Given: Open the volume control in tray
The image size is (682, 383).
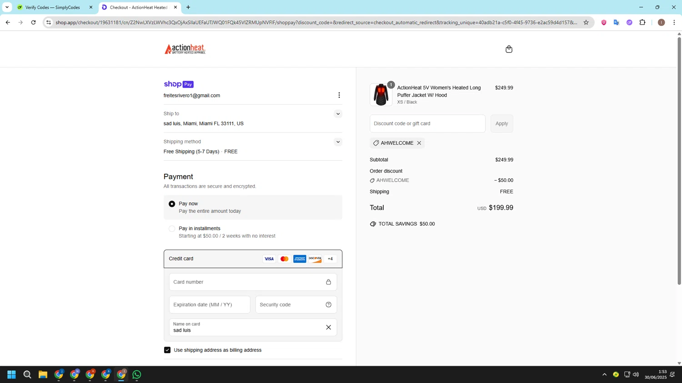Looking at the screenshot, I should click(636, 375).
